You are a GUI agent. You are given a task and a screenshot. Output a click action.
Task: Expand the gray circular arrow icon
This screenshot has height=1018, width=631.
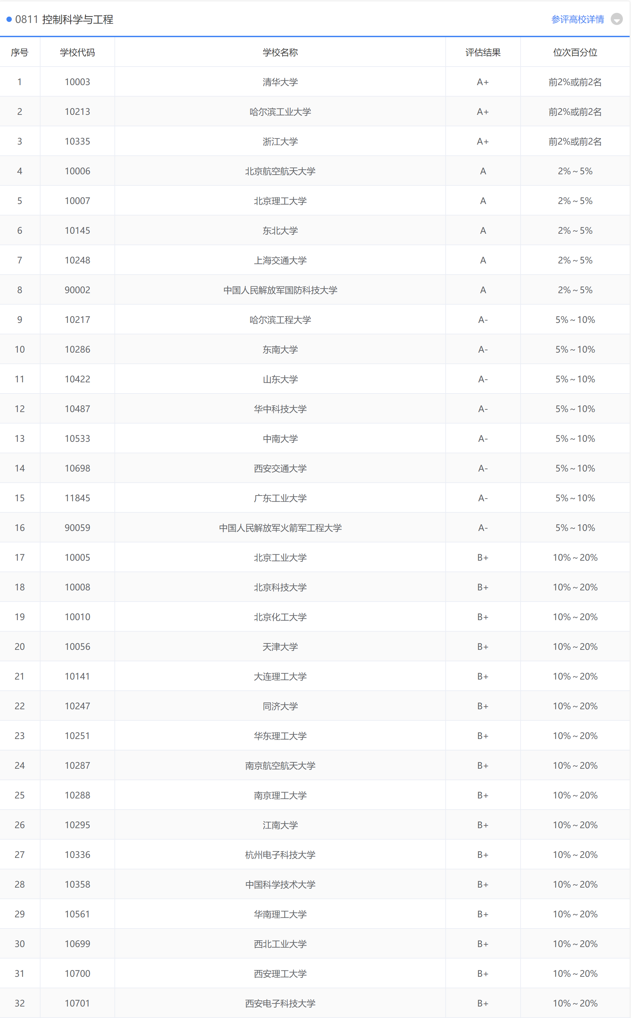point(616,19)
